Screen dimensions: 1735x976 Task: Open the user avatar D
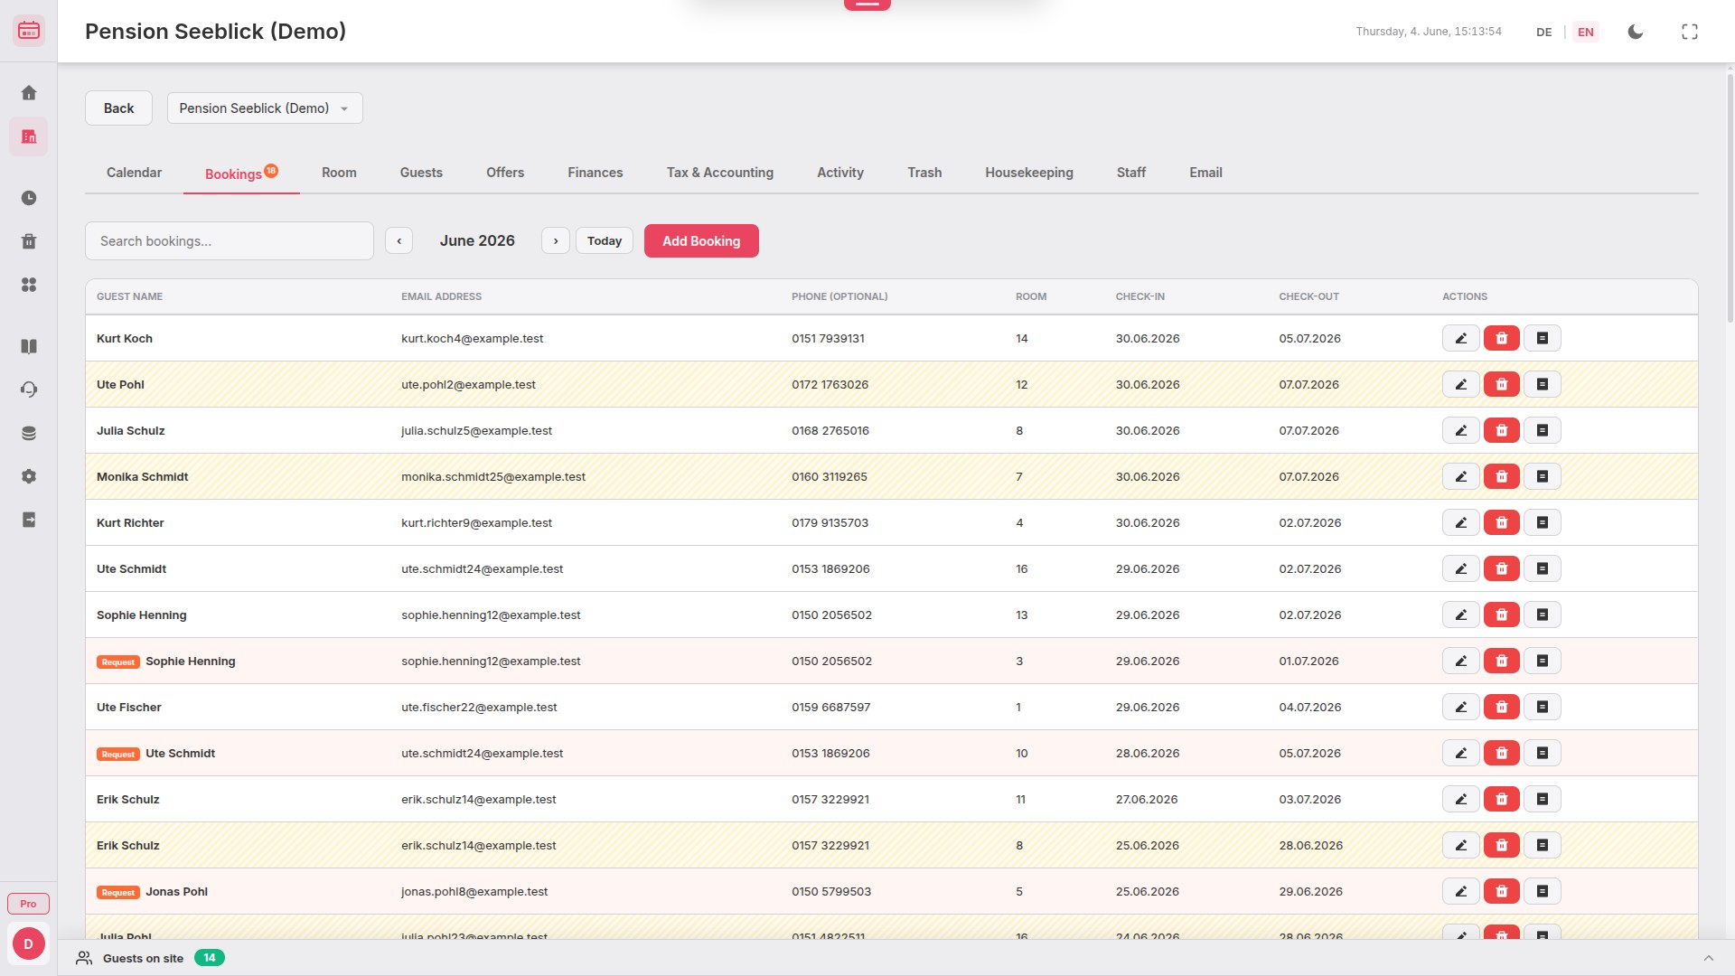coord(28,943)
